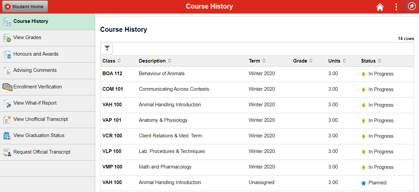Click the Home icon in the header
419x192 pixels.
pyautogui.click(x=380, y=7)
